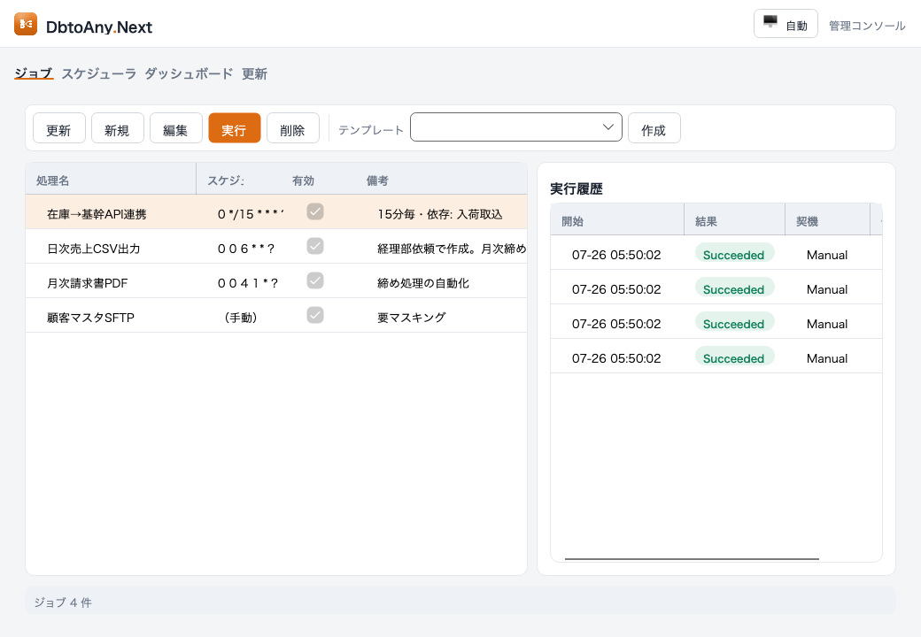
Task: Click the DbtoAny.Next orange logo icon
Action: (26, 24)
